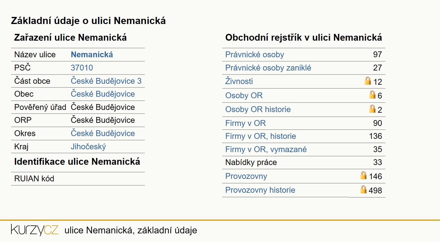
Task: Click the kurzy.cz logo
Action: pyautogui.click(x=35, y=230)
